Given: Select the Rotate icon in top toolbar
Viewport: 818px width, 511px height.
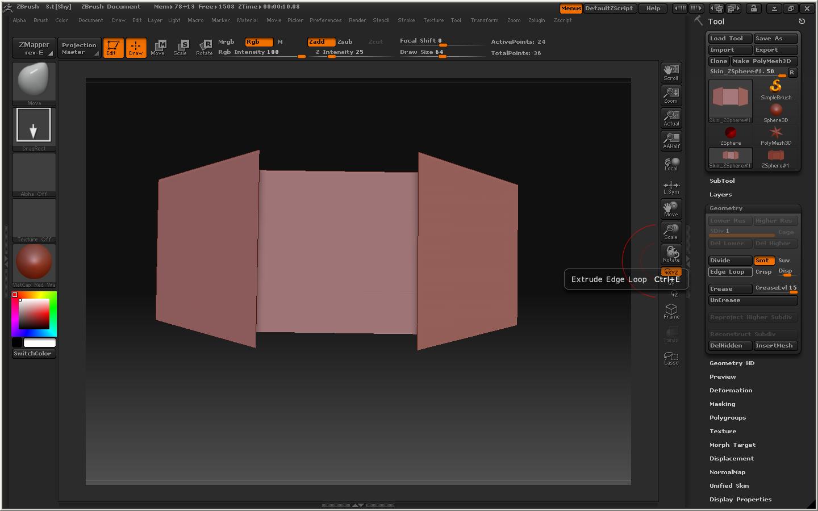Looking at the screenshot, I should pos(204,47).
